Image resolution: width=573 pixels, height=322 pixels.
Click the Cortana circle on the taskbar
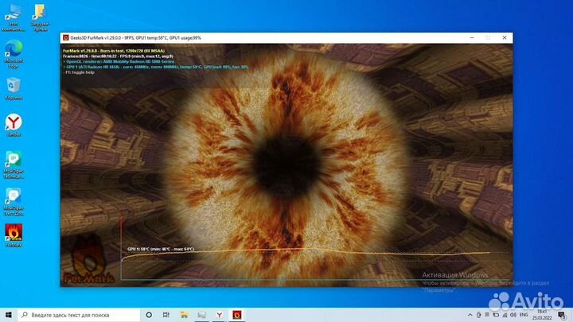[x=149, y=315]
